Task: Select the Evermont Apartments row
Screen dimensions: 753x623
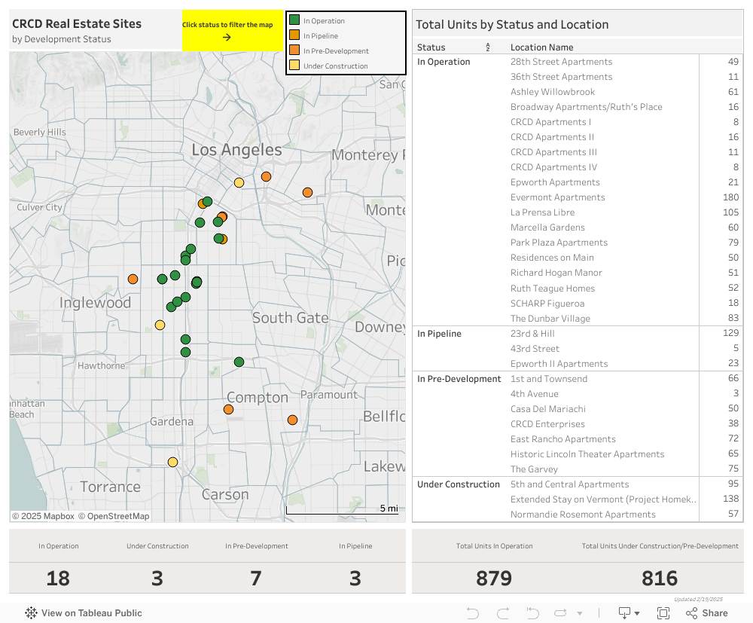Action: click(x=557, y=197)
